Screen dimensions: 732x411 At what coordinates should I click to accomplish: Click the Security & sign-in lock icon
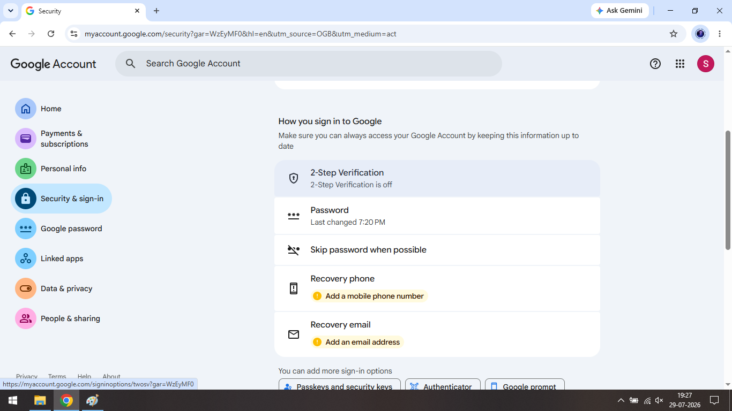pyautogui.click(x=26, y=199)
